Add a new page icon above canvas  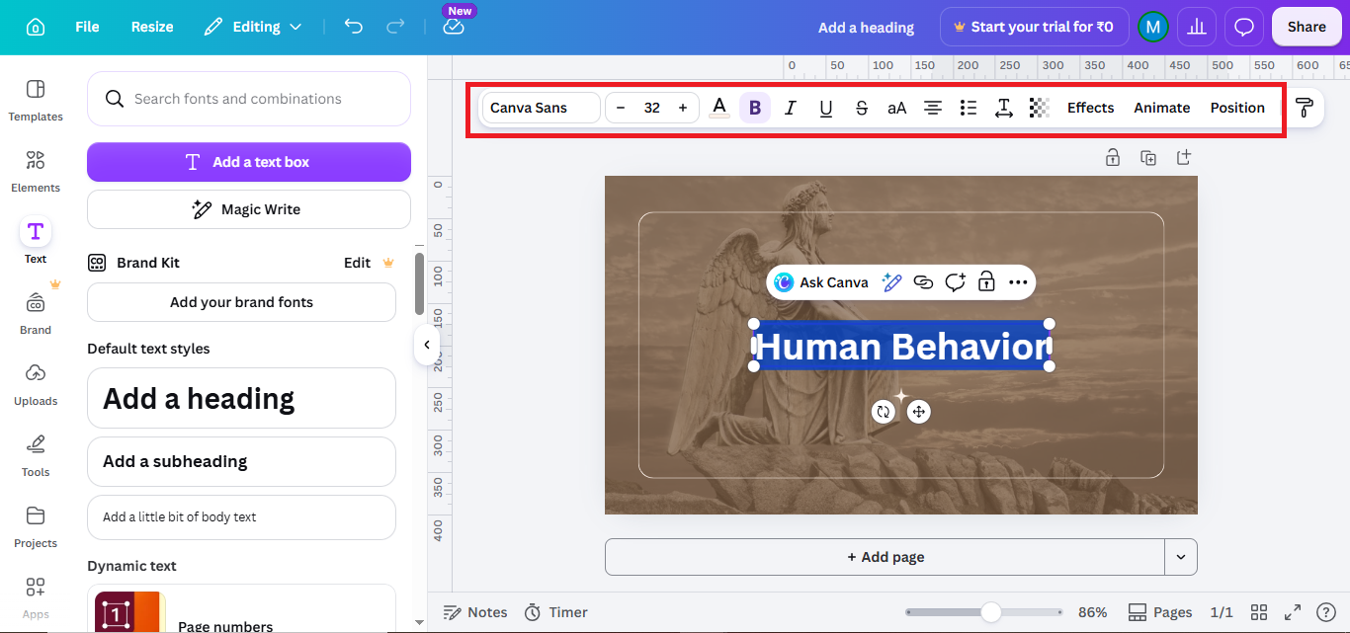(x=1184, y=157)
